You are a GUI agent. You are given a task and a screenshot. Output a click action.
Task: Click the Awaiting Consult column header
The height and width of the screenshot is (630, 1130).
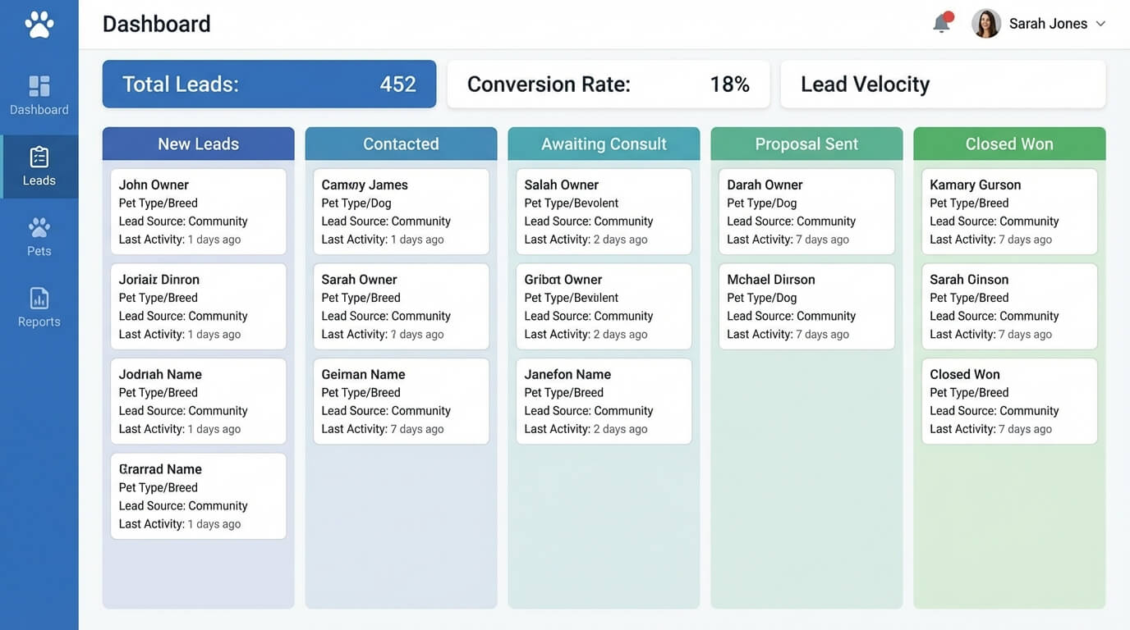point(604,144)
